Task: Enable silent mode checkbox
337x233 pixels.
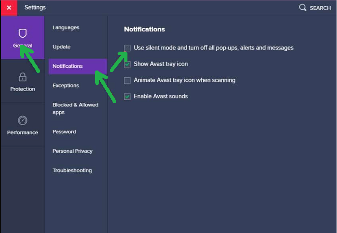Action: (127, 48)
